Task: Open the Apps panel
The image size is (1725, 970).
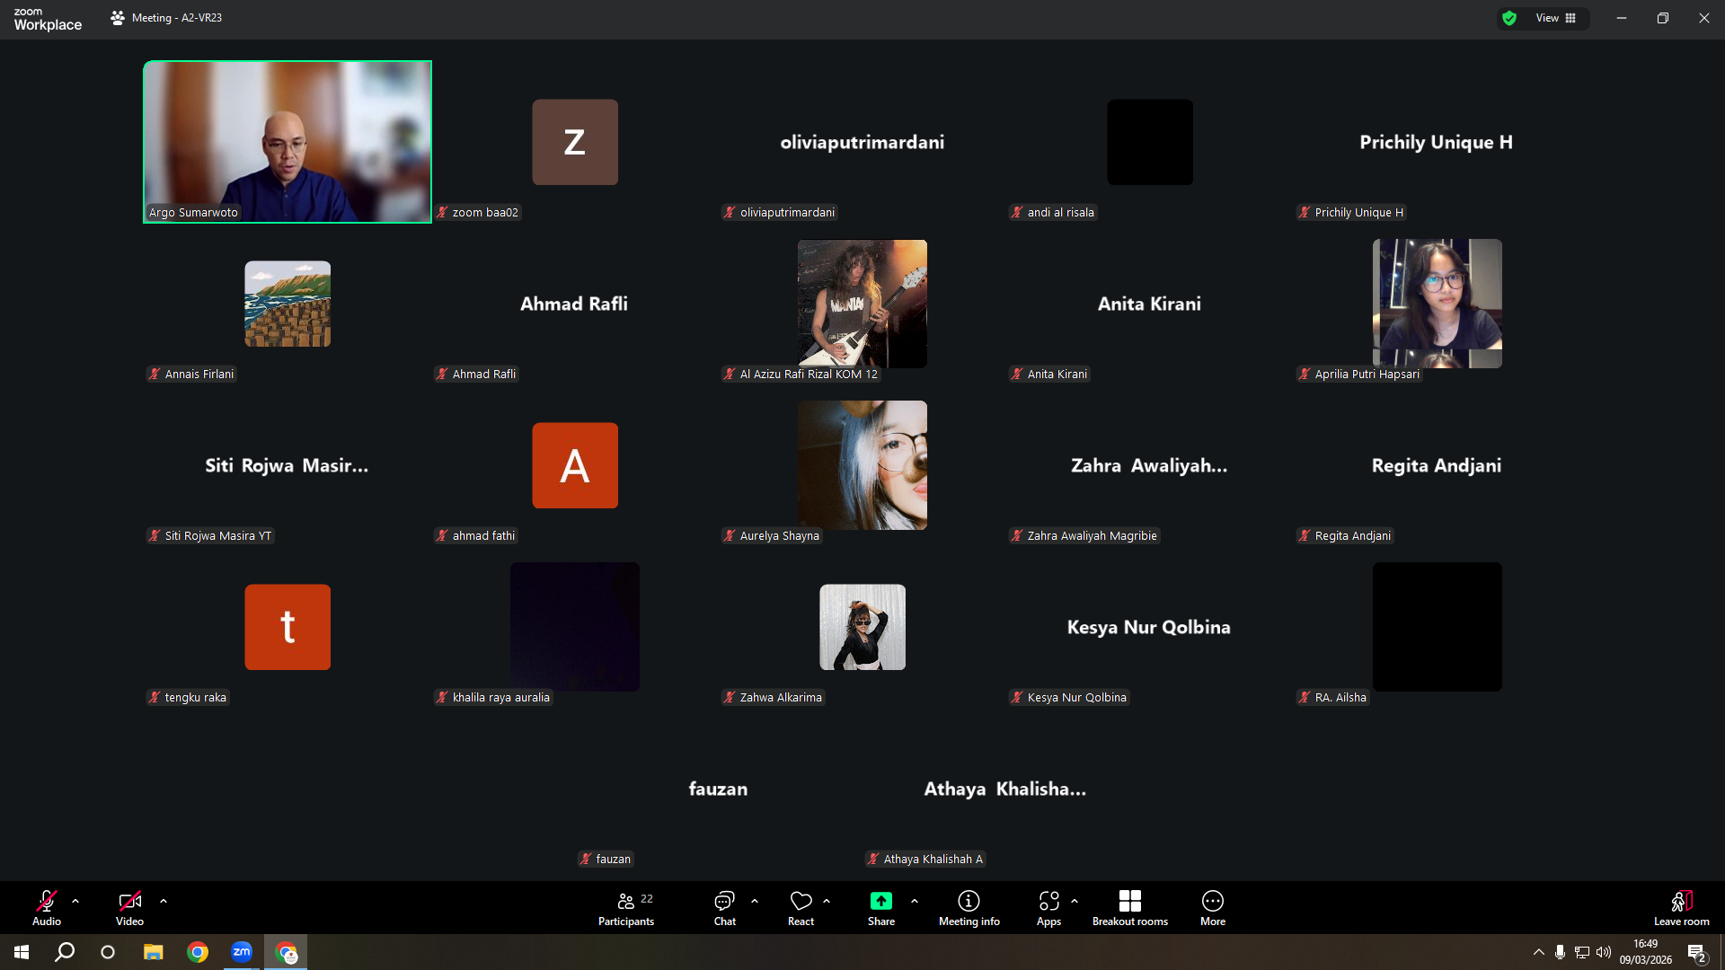Action: tap(1048, 908)
